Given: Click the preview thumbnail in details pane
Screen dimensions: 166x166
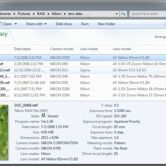Looking at the screenshot, I should [x=4, y=132].
